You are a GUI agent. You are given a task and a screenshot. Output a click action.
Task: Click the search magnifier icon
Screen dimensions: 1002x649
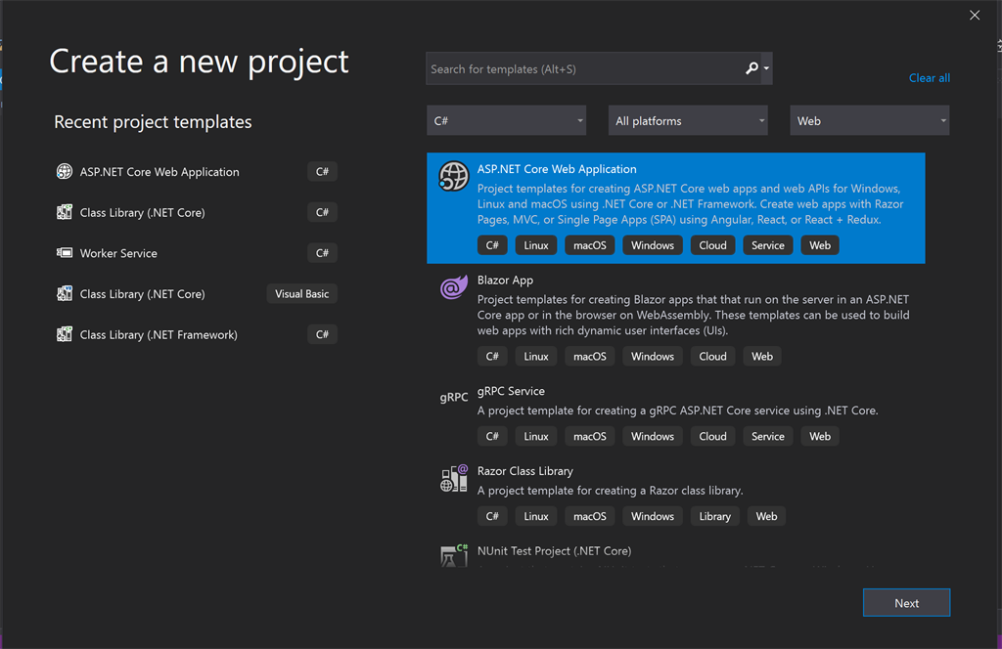(x=751, y=68)
